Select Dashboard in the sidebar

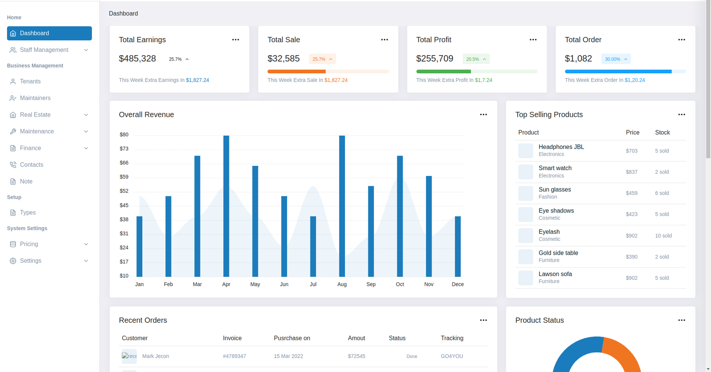coord(49,33)
